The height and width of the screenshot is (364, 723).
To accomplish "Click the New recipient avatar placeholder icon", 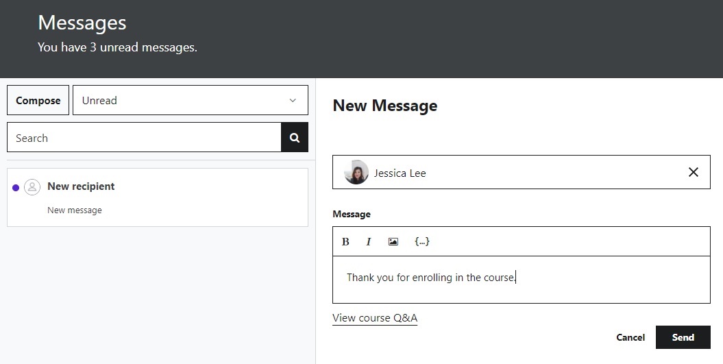I will (32, 187).
